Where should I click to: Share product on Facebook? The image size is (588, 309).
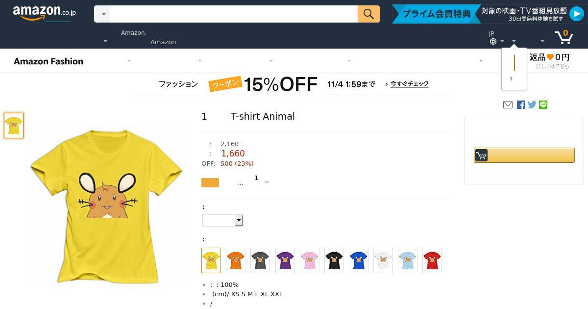tap(521, 105)
